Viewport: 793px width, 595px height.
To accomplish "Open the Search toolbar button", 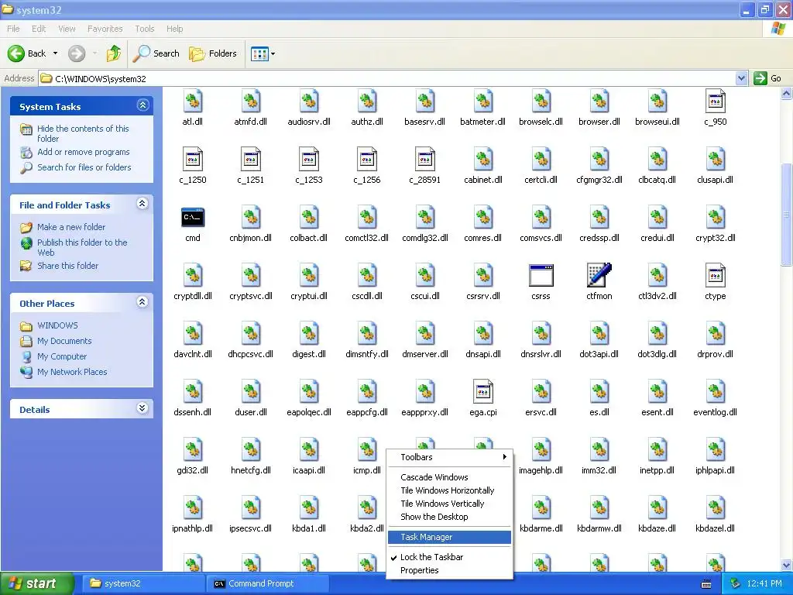I will tap(156, 53).
